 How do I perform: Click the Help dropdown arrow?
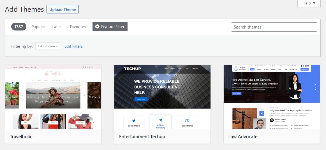point(314,3)
